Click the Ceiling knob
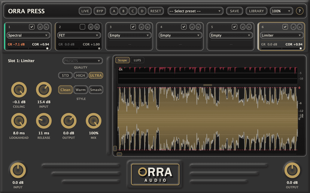This screenshot has height=193, width=310. (19, 90)
